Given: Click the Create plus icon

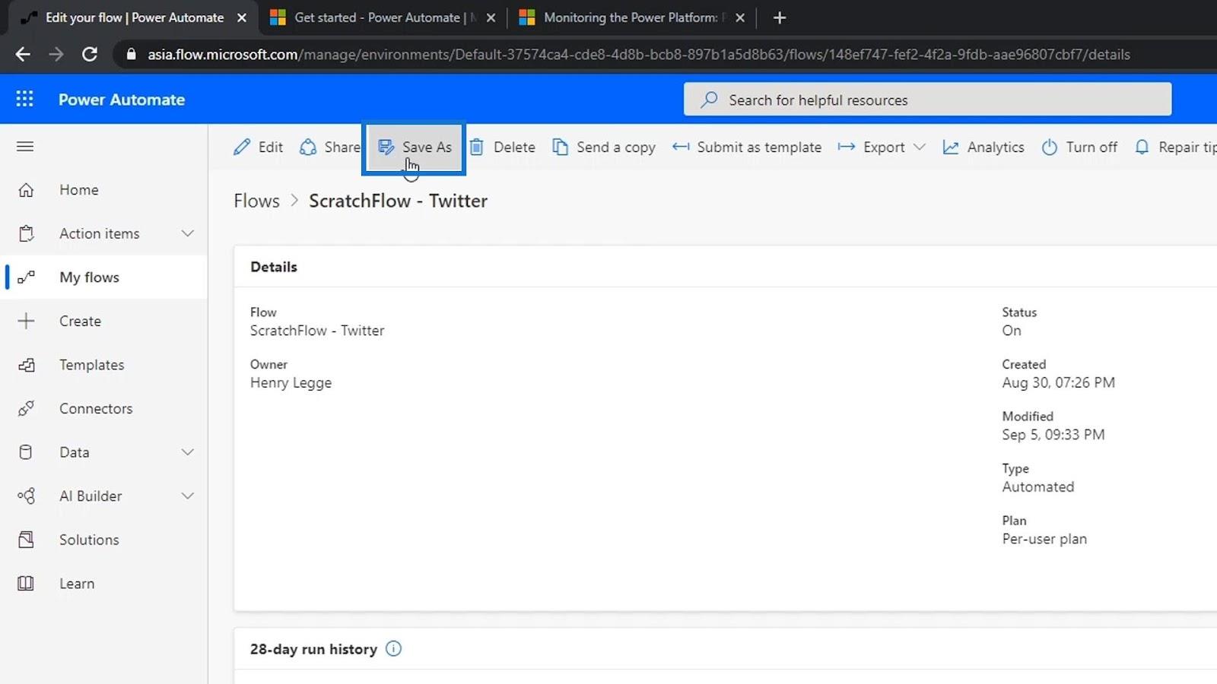Looking at the screenshot, I should (x=26, y=321).
